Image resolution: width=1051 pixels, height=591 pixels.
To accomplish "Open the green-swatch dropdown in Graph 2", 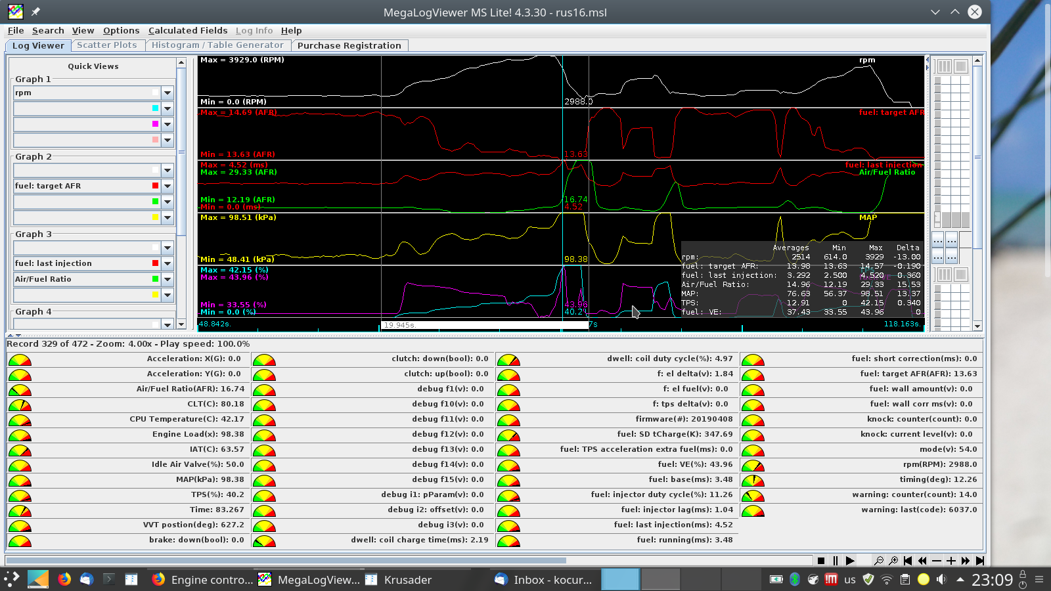I will tap(168, 202).
